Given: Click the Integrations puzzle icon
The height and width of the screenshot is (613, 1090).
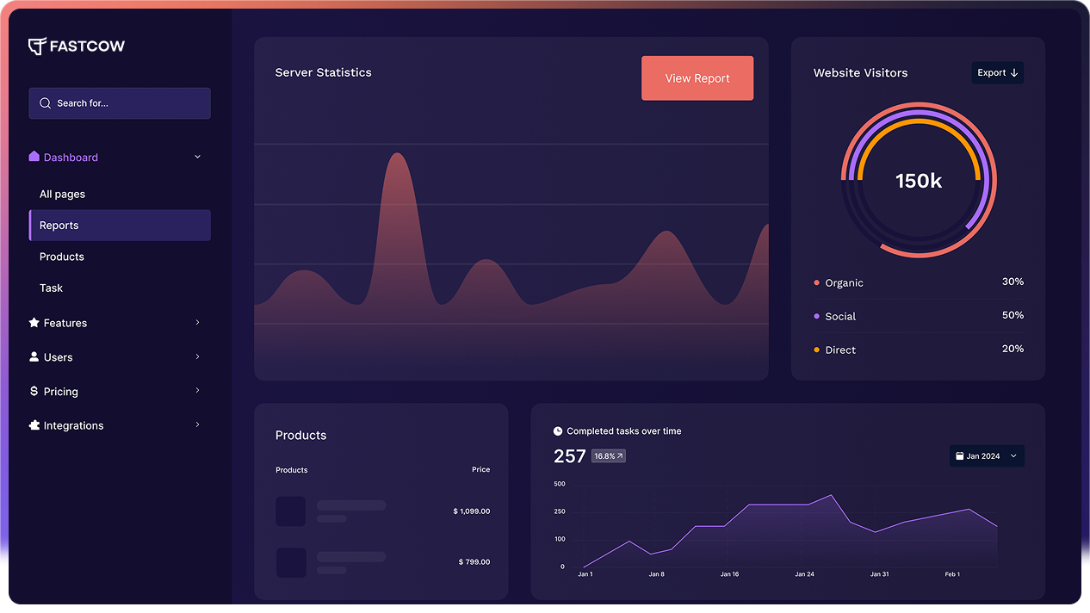Looking at the screenshot, I should (34, 424).
